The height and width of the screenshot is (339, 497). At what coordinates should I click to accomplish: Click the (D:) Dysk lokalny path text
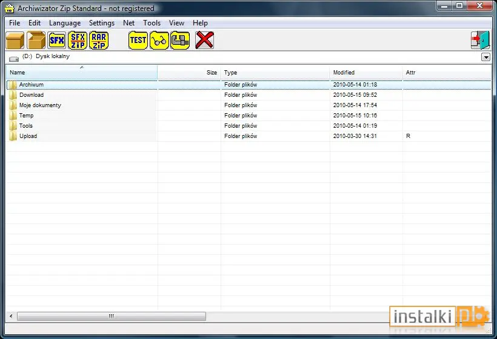[x=46, y=56]
